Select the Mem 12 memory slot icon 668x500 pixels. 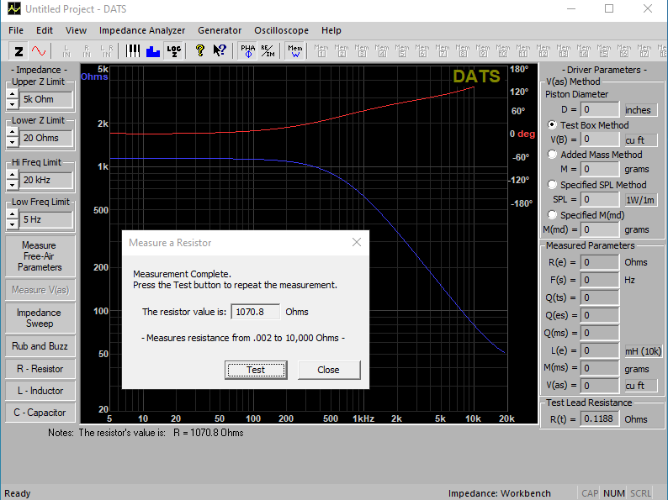543,51
